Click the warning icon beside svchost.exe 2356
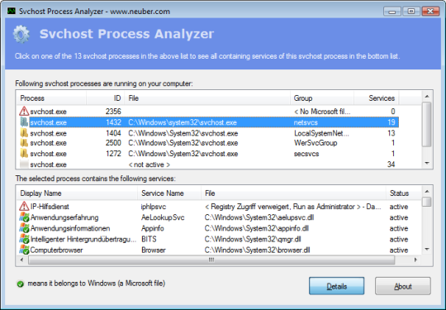 click(24, 111)
